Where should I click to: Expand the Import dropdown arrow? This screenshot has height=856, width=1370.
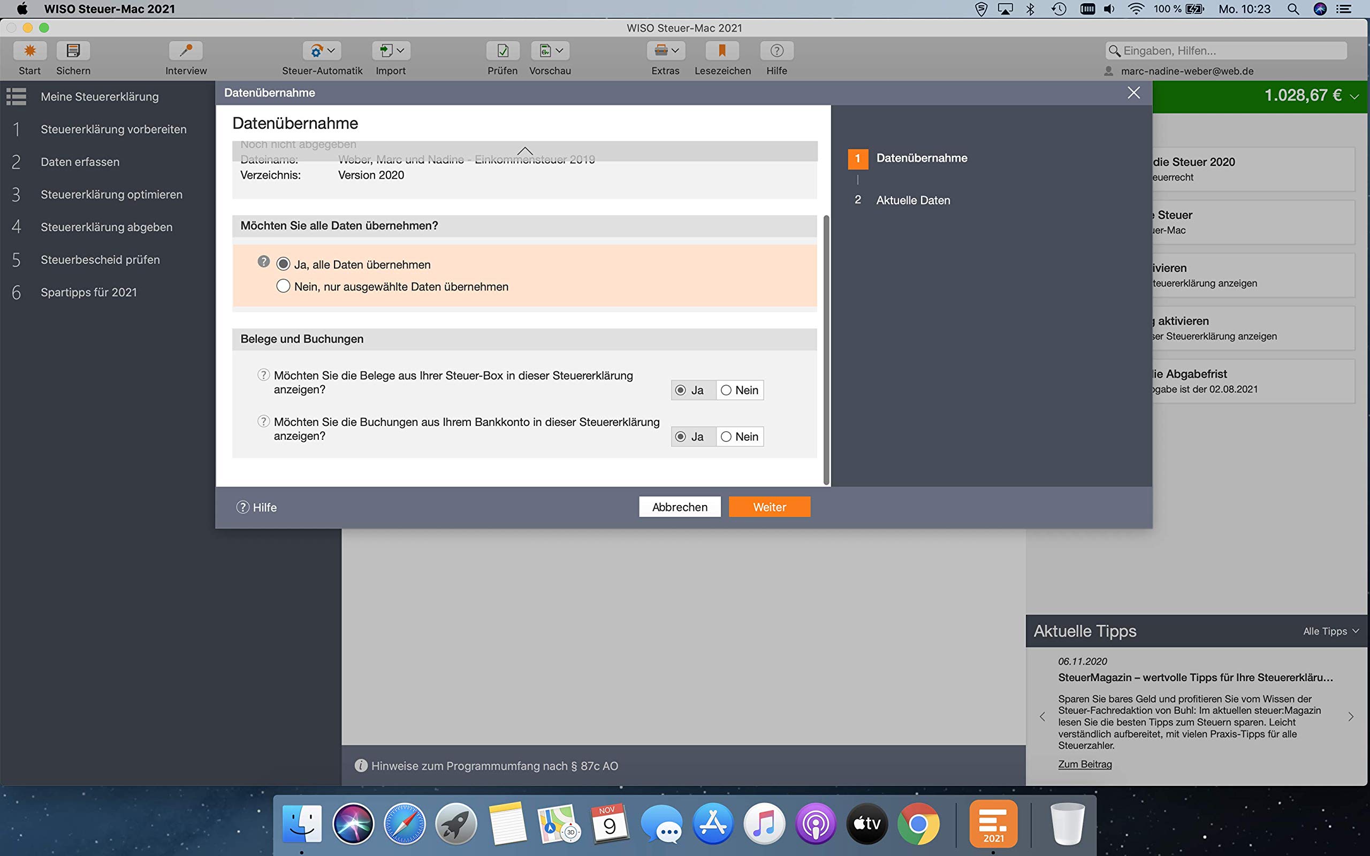[x=401, y=50]
